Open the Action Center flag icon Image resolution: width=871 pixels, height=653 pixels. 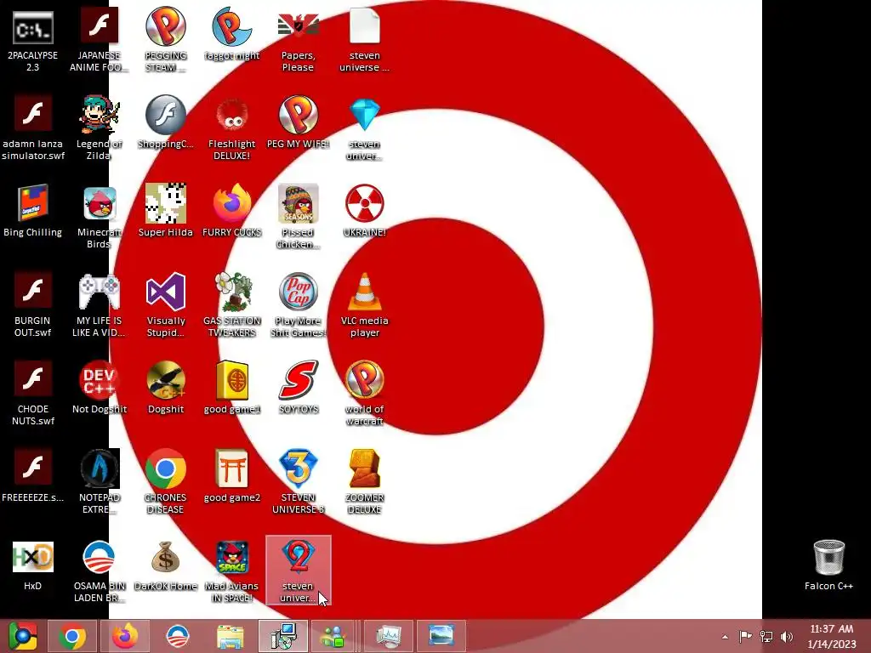point(745,636)
